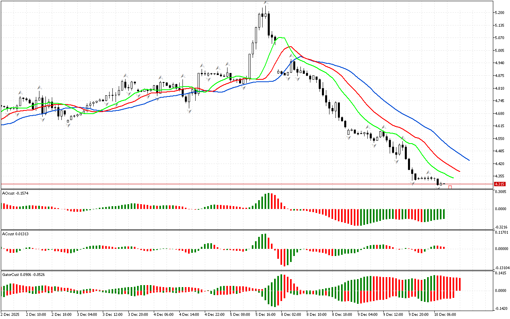Select the red Alligator line at its right end
This screenshot has height=319, width=510.
(459, 171)
